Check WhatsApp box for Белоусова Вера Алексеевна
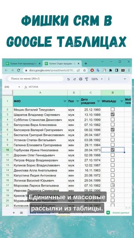This screenshot has height=238, width=134. click(x=112, y=125)
